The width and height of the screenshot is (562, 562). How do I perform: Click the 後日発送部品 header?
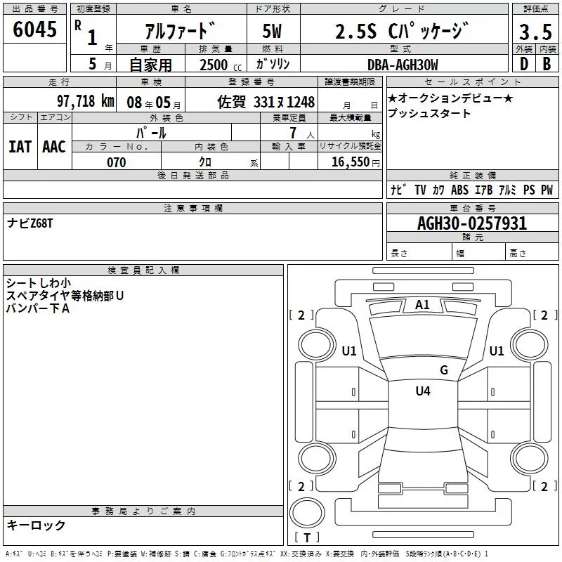(x=192, y=175)
